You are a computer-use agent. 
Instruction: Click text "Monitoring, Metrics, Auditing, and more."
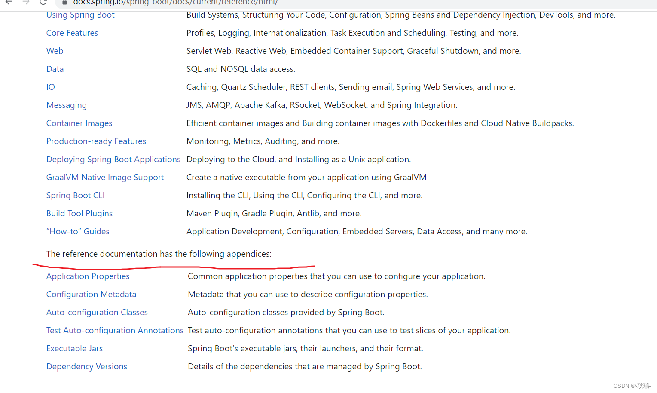263,141
